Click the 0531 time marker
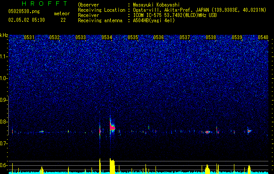274x174 pixels. point(29,37)
